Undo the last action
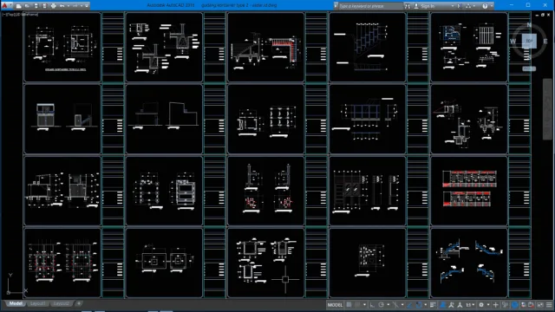This screenshot has height=312, width=555. pos(62,6)
